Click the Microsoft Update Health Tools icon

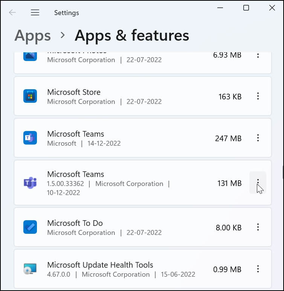coord(30,269)
